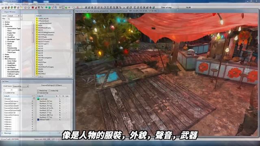
Task: Open the View menu
Action: (x=11, y=4)
